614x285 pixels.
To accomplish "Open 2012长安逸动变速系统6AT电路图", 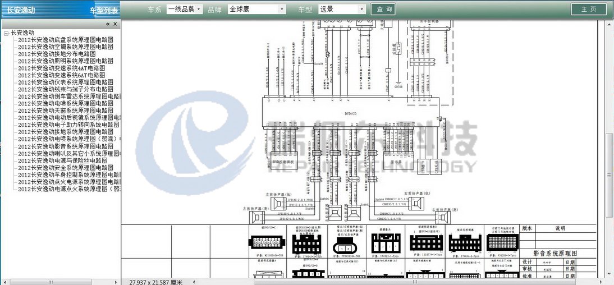I will (x=61, y=75).
